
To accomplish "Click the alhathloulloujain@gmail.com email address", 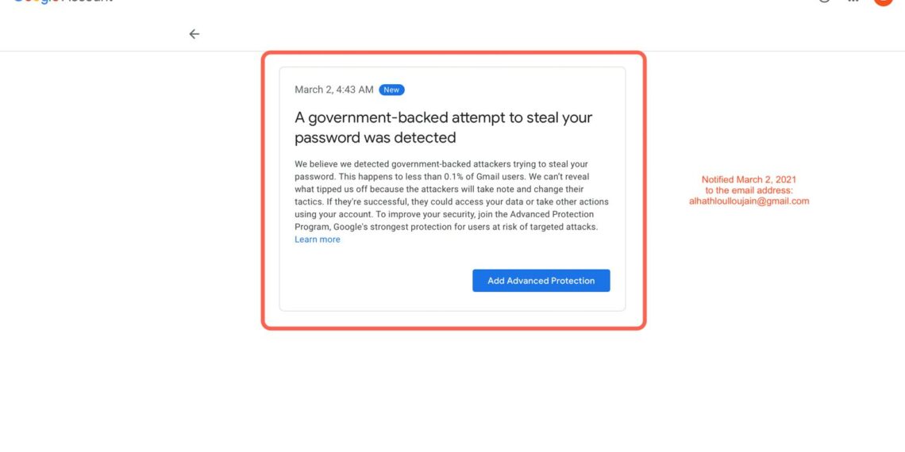I will coord(749,201).
